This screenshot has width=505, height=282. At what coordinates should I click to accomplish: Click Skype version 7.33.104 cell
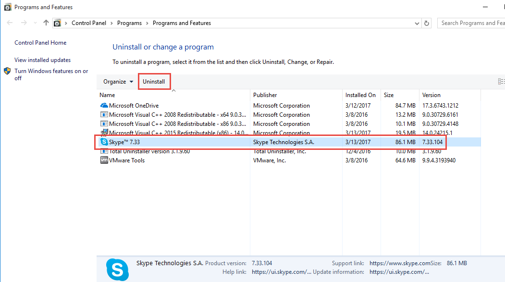[x=432, y=142]
